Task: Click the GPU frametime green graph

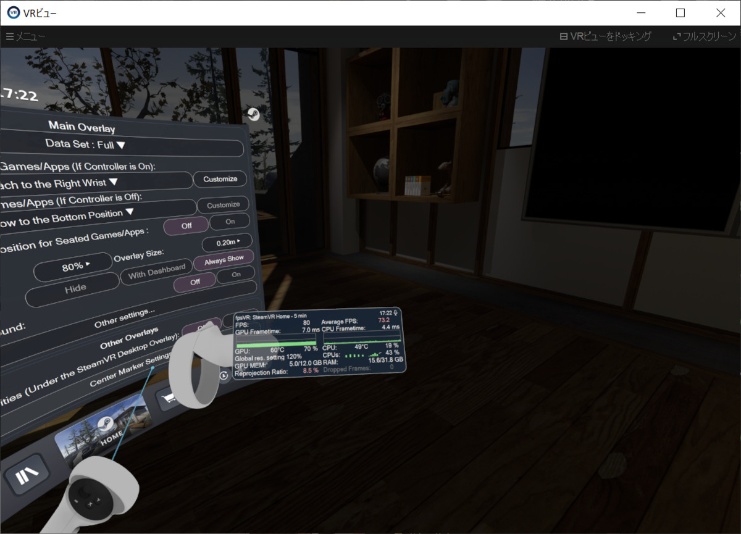Action: click(x=275, y=340)
